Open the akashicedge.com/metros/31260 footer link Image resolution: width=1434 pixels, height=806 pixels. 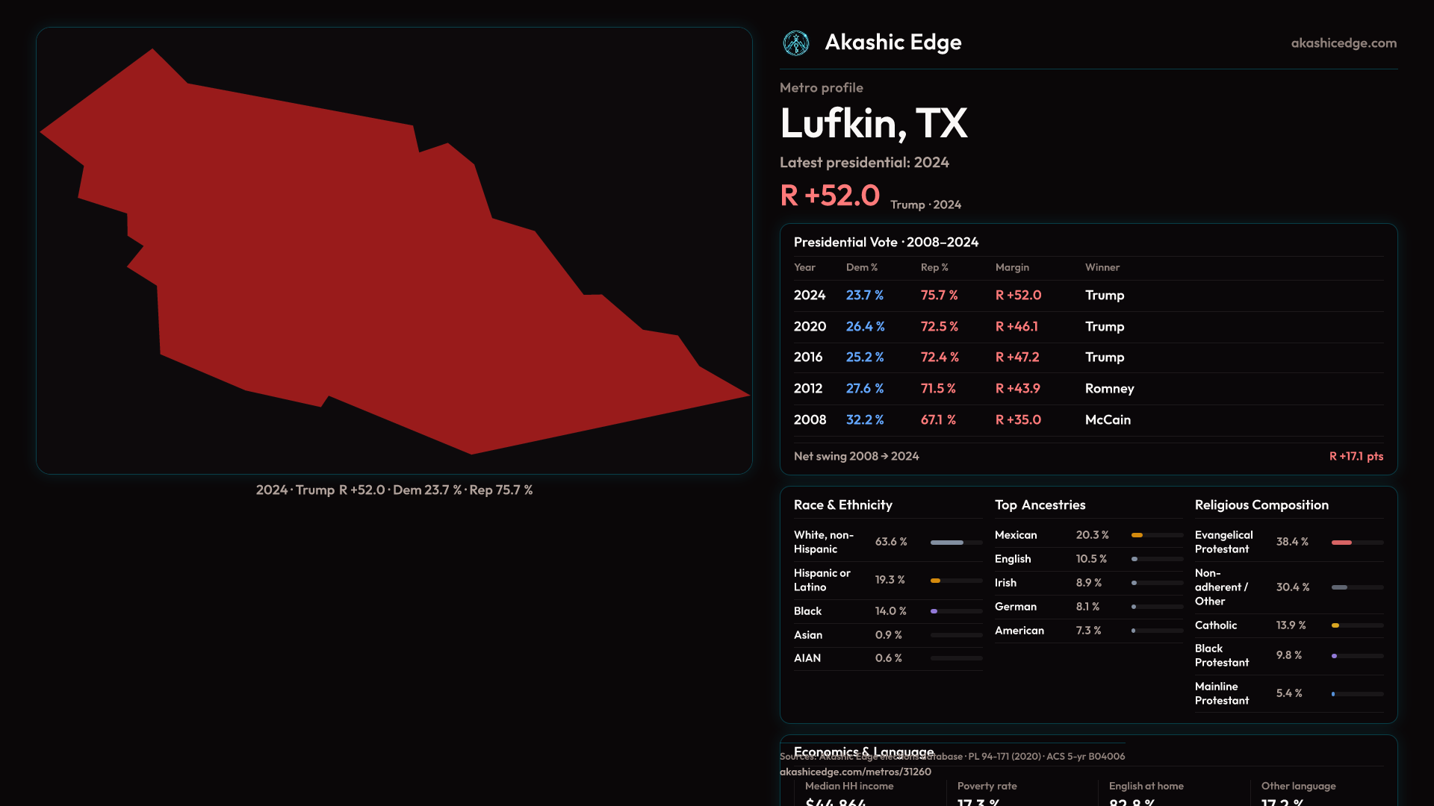click(x=855, y=772)
